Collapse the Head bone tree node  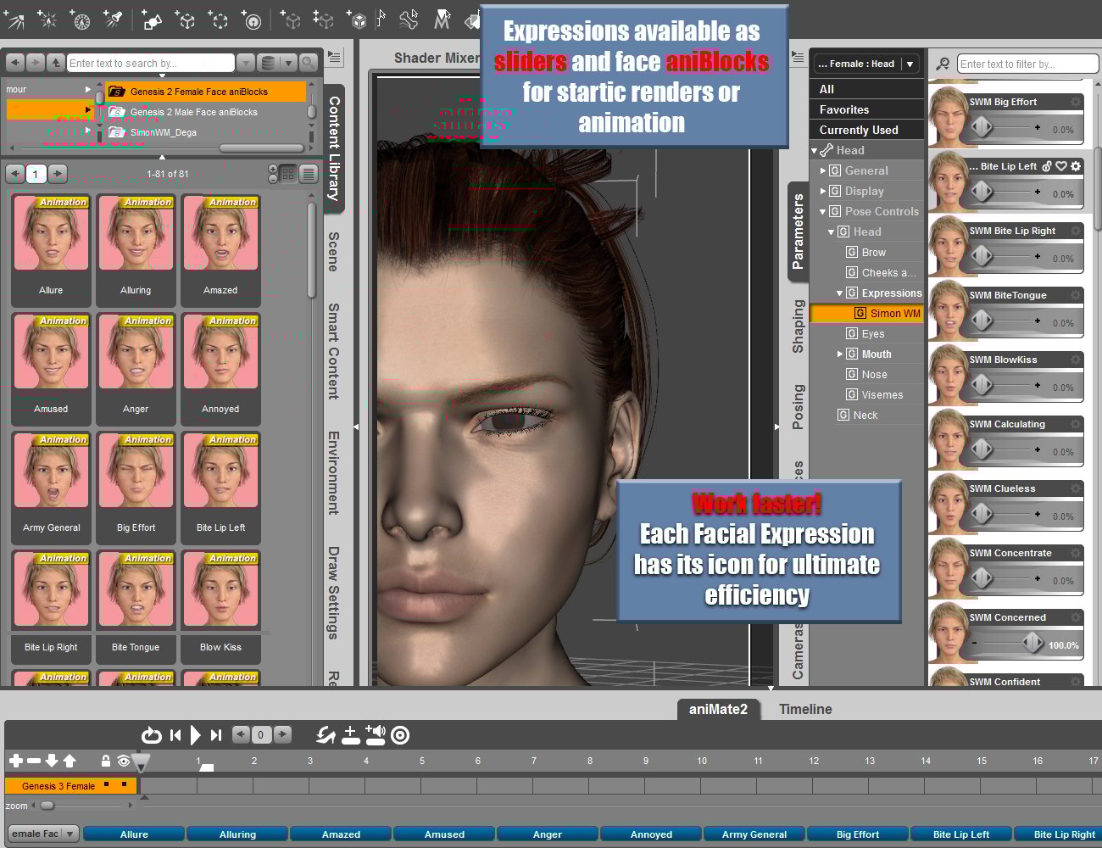[815, 151]
